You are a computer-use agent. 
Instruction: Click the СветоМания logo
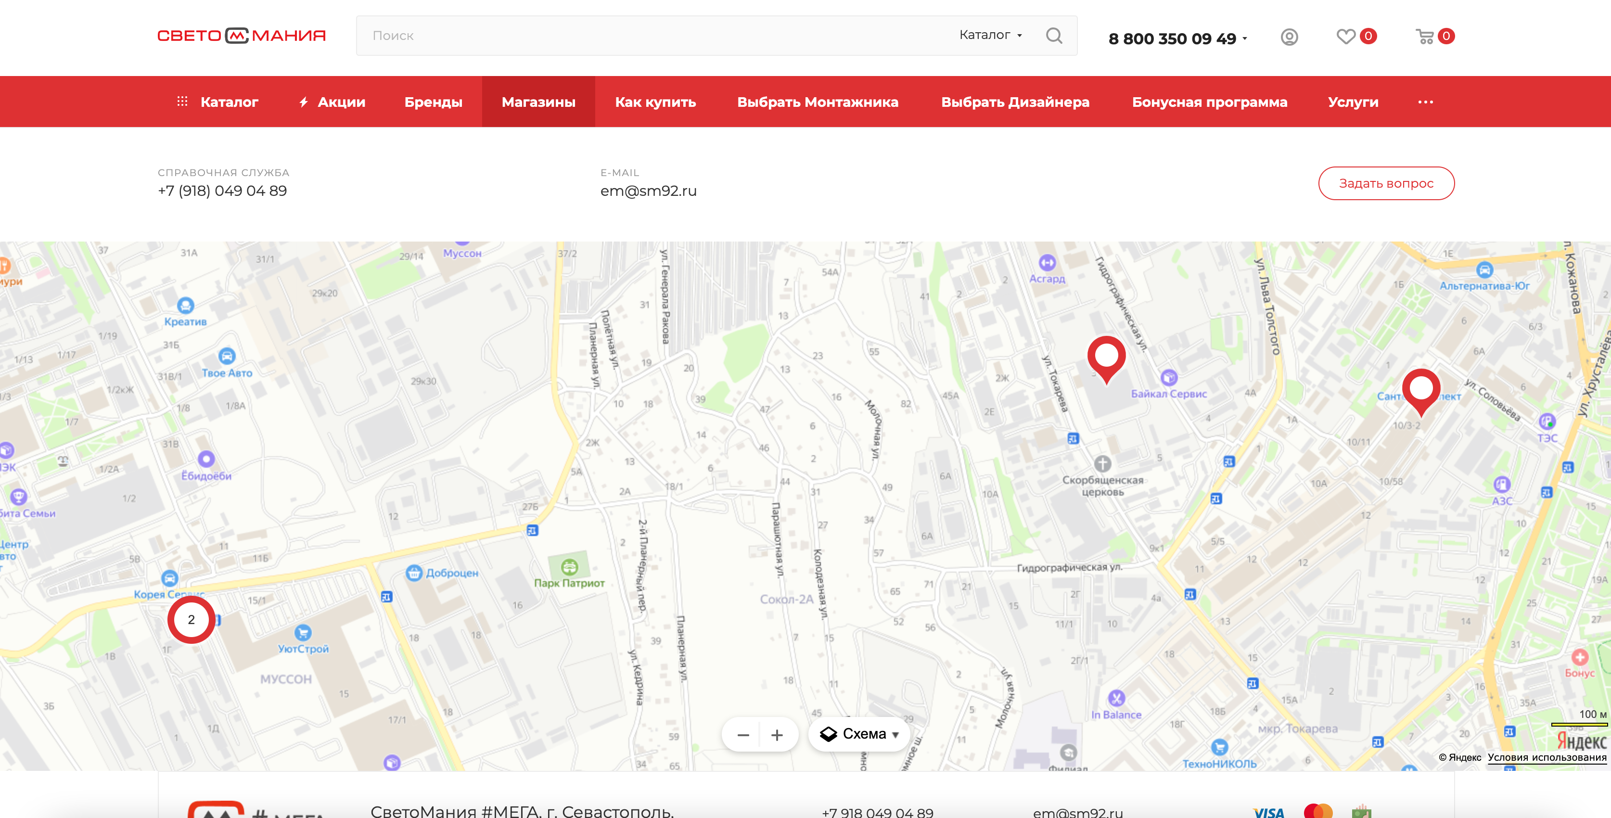coord(242,36)
